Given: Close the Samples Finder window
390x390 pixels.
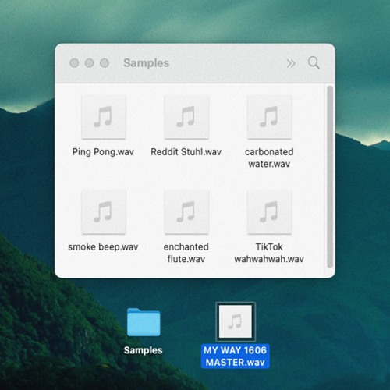Looking at the screenshot, I should click(x=74, y=63).
